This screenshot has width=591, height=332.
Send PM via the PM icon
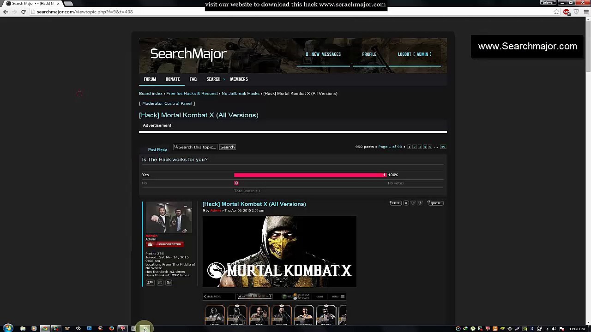tap(150, 283)
